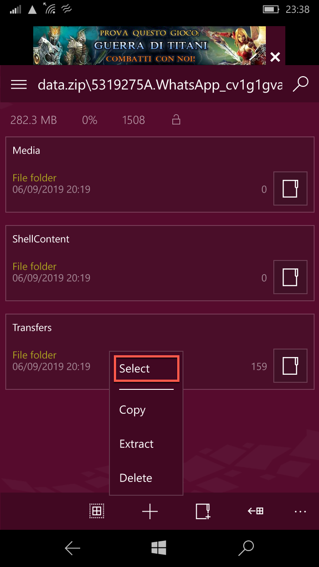Screen dimensions: 319x567
Task: Toggle selection box for Media folder
Action: coord(291,189)
